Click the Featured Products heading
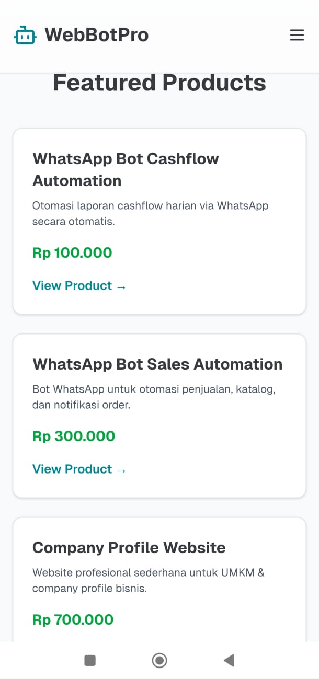The height and width of the screenshot is (679, 319). coord(160,83)
